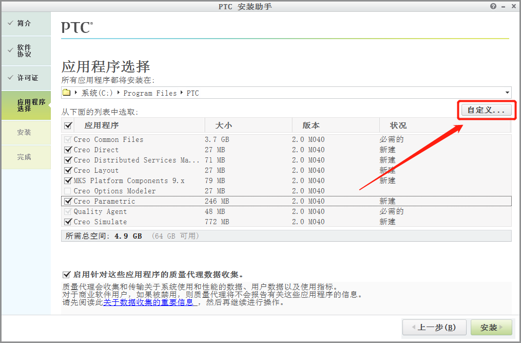
Task: Click 系统(C:) in install path
Action: click(x=98, y=93)
